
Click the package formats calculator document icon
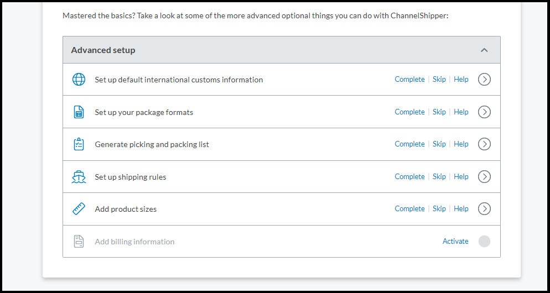click(79, 112)
